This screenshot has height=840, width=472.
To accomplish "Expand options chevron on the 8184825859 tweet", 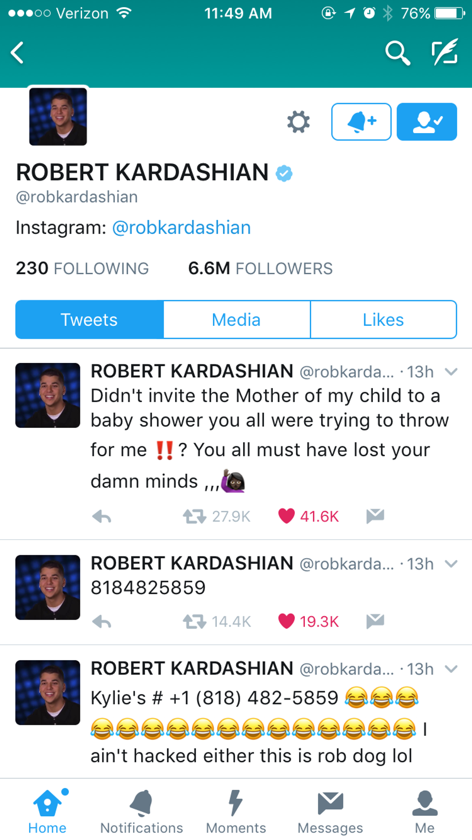I will [x=451, y=564].
